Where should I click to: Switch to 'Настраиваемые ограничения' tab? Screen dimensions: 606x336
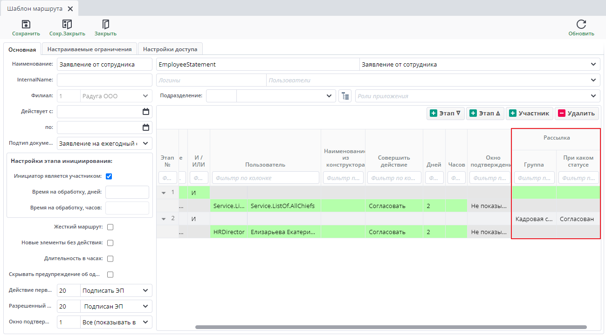(x=90, y=49)
